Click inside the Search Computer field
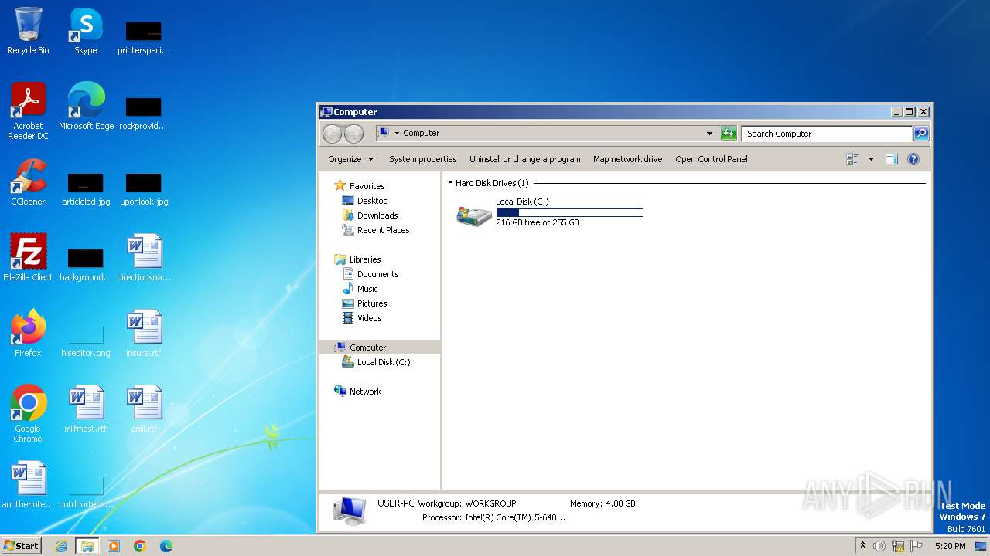 pos(826,134)
